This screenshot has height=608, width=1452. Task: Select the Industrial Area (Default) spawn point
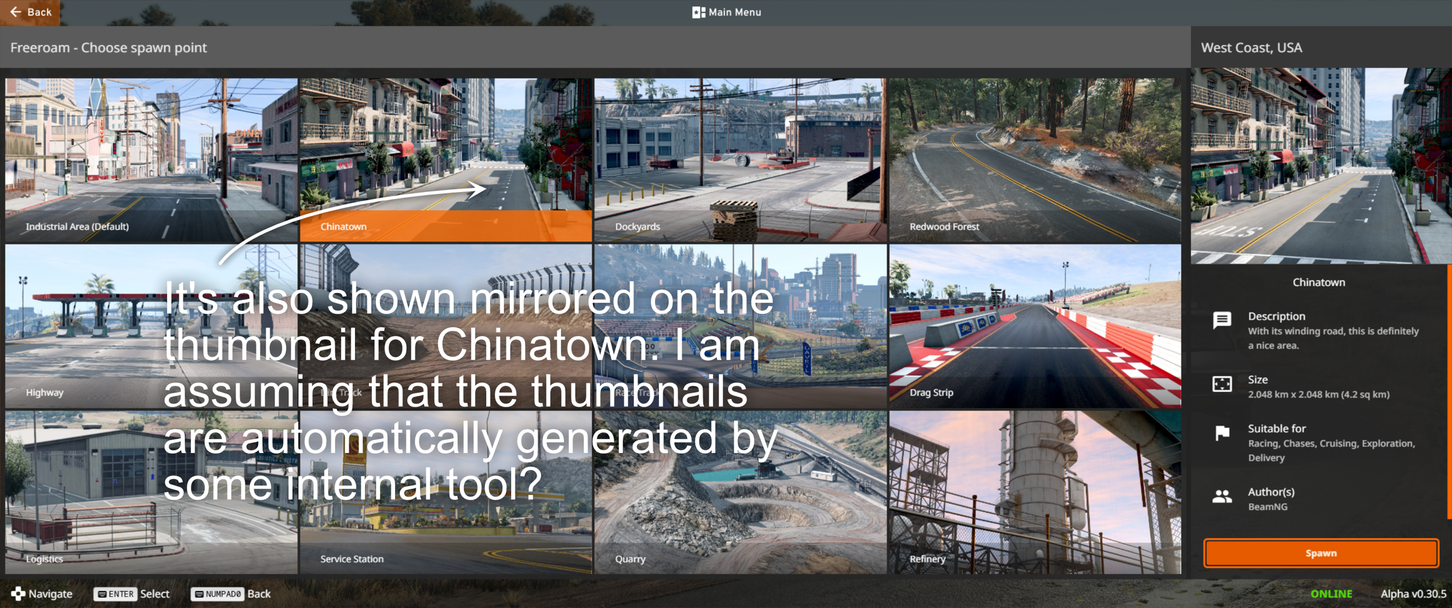point(151,160)
